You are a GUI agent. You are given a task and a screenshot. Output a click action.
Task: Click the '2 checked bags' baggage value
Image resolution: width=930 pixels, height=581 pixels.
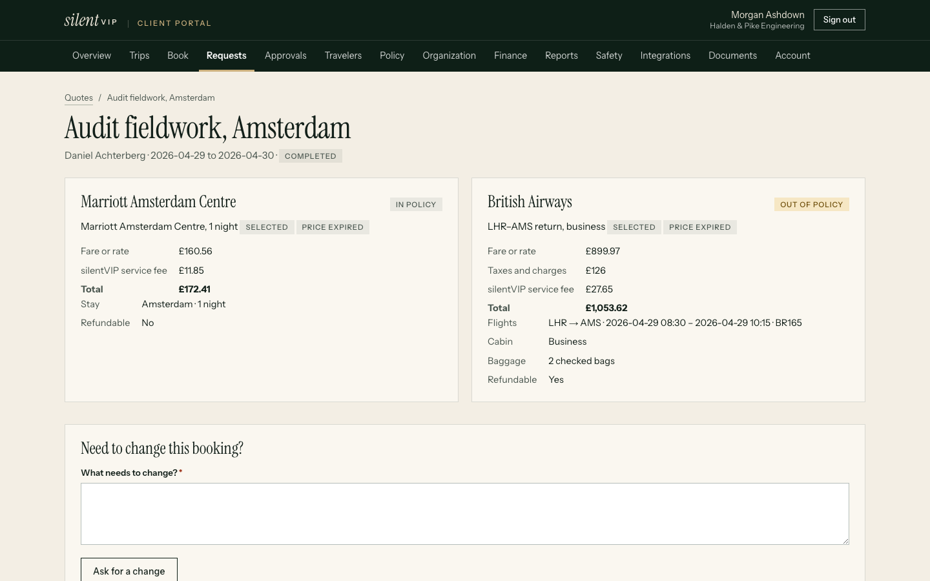(581, 361)
